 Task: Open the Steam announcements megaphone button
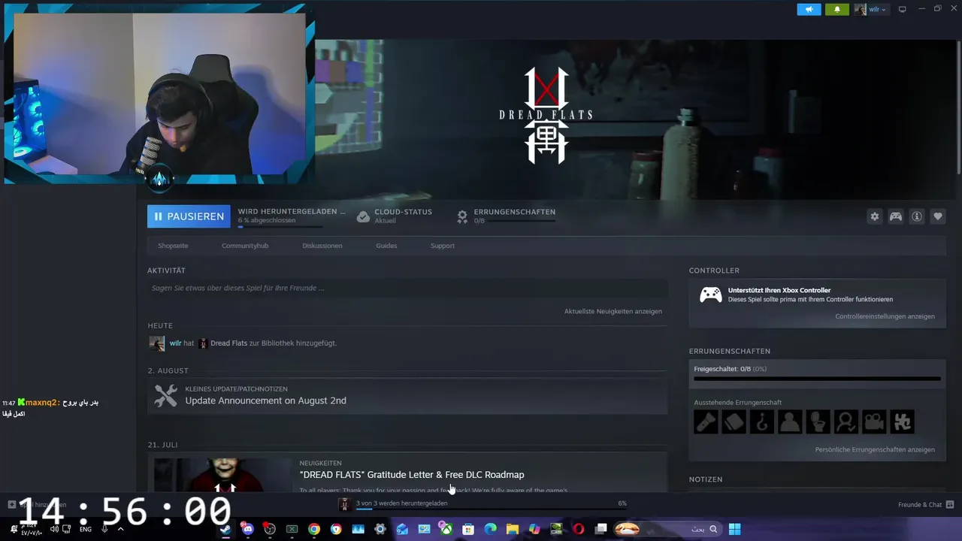pos(809,10)
